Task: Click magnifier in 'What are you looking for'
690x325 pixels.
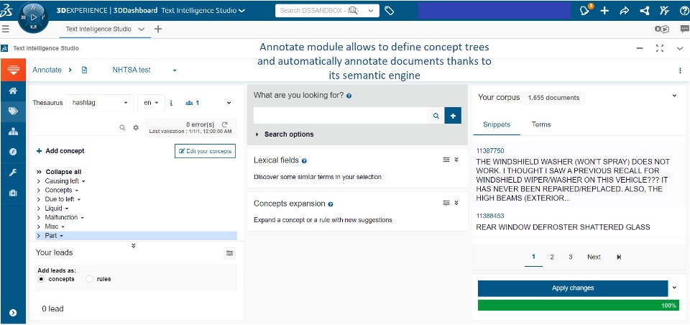Action: click(x=436, y=116)
